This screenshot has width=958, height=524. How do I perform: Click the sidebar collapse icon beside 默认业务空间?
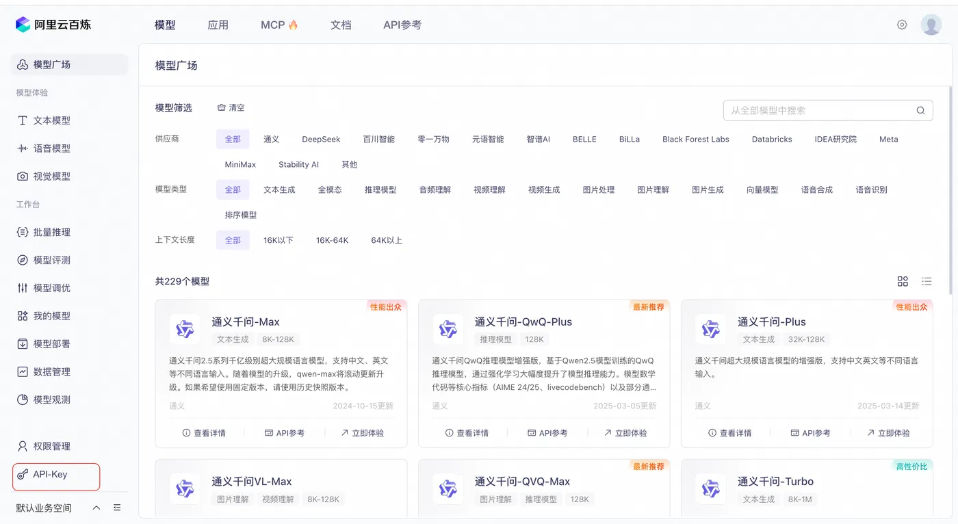[x=117, y=508]
